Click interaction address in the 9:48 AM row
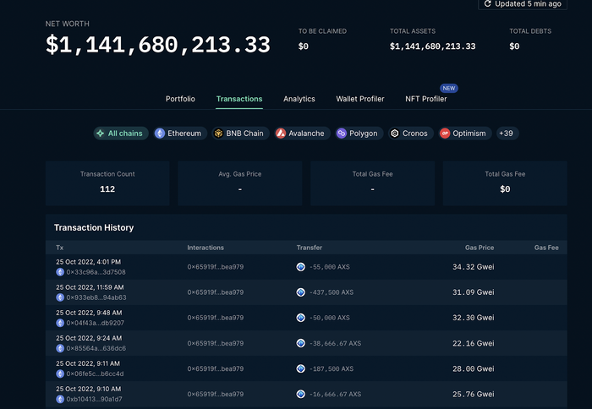This screenshot has width=592, height=409. [215, 318]
